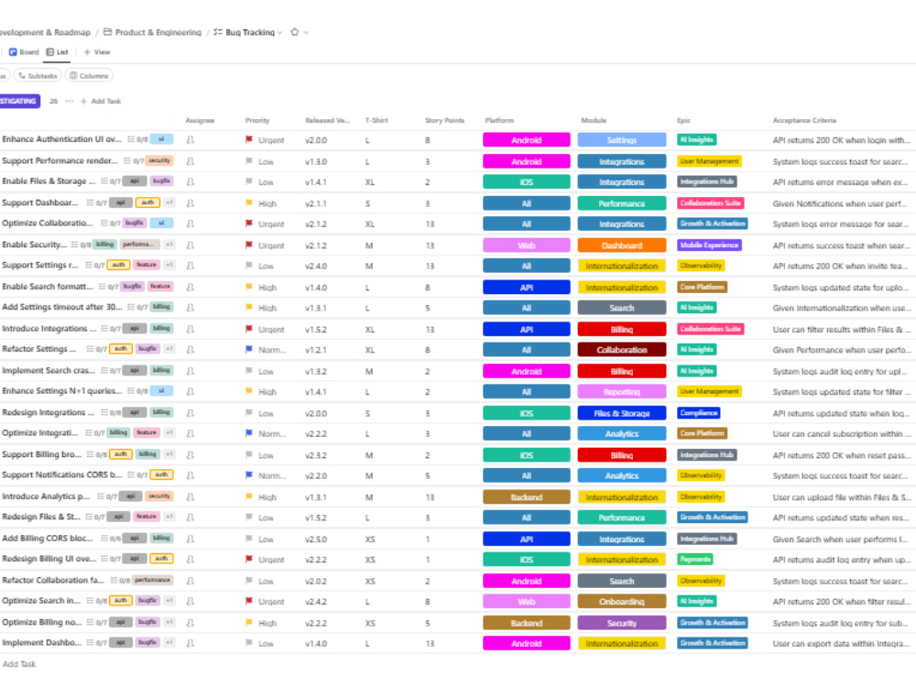Click assignee icon for Implement Dashbo task
The image size is (916, 687).
click(191, 643)
